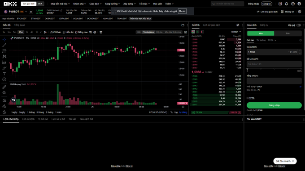Screen dimensions: 305x171
Task: Select Mua buy side
Action: coord(261,33)
